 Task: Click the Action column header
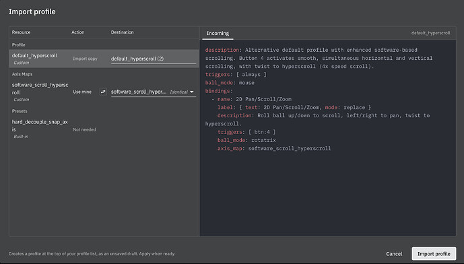pos(78,32)
